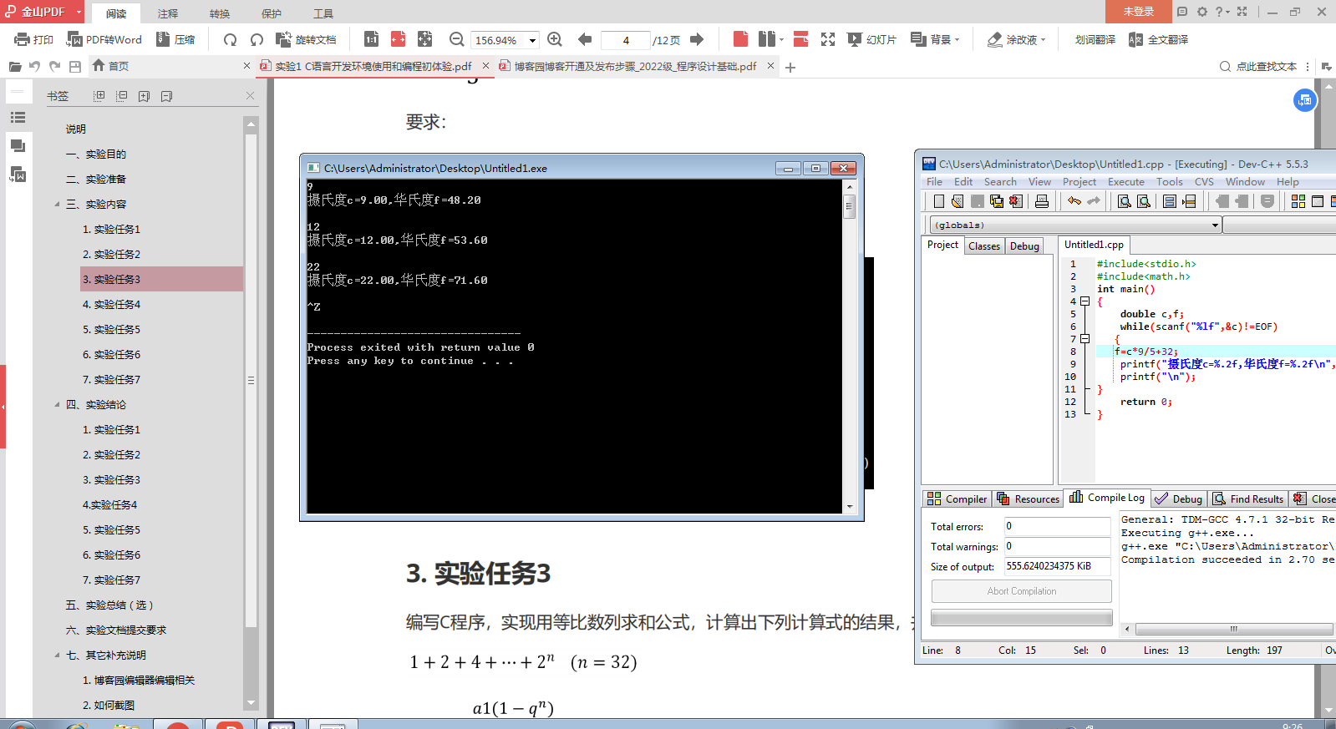This screenshot has height=729, width=1336.
Task: Set view to actual size 1:1
Action: 372,39
